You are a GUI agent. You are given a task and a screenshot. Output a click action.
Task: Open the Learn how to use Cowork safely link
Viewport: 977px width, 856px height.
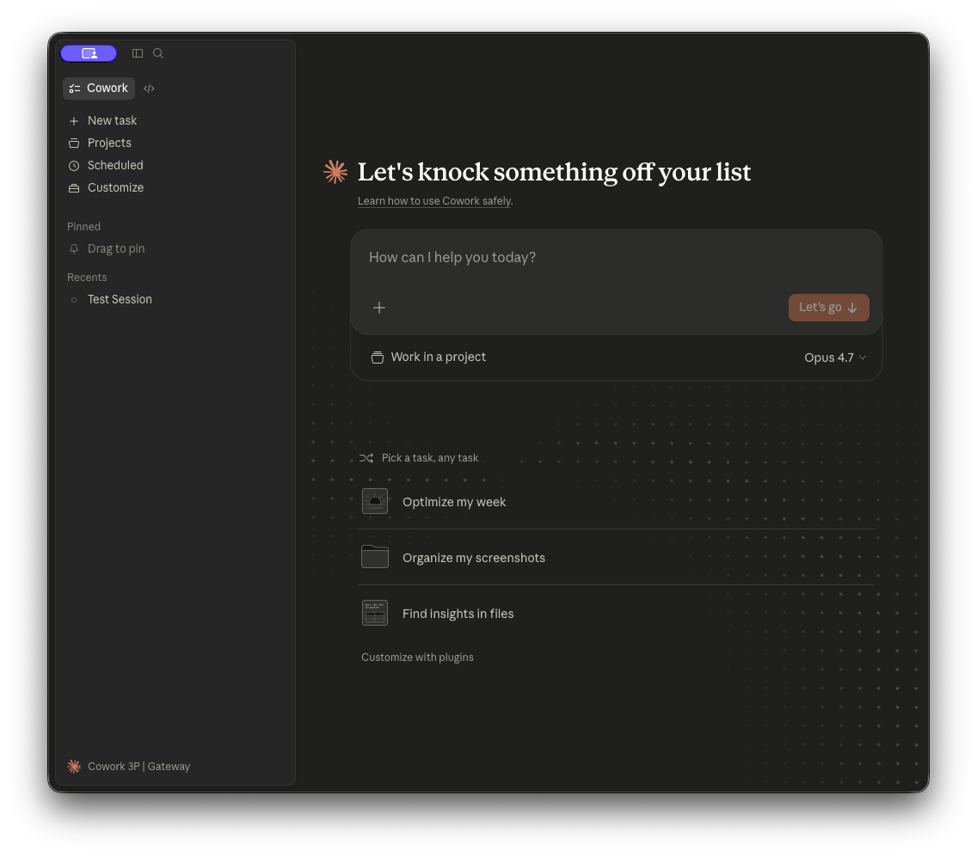pos(434,201)
